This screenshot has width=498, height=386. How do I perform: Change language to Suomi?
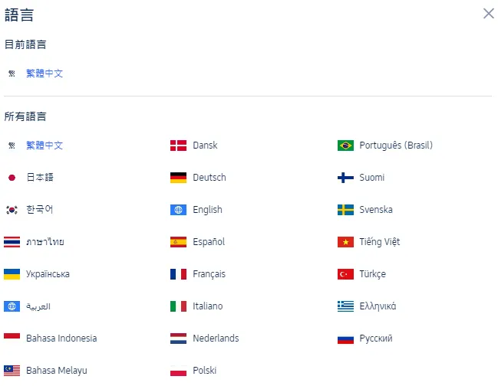[x=371, y=178]
